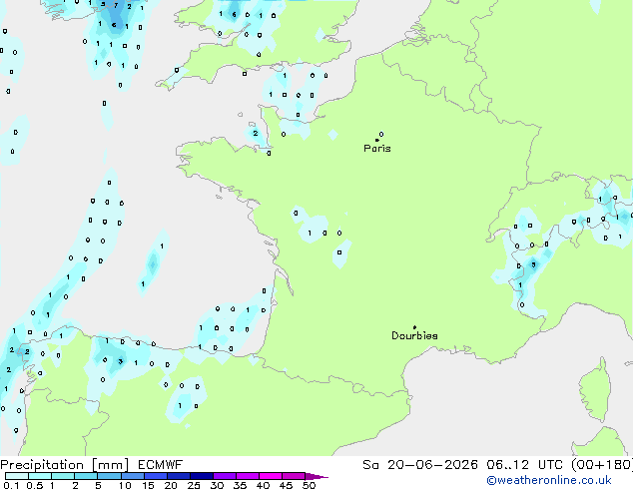Click the precipitation value 7 over Ireland
This screenshot has width=633, height=489.
point(116,6)
